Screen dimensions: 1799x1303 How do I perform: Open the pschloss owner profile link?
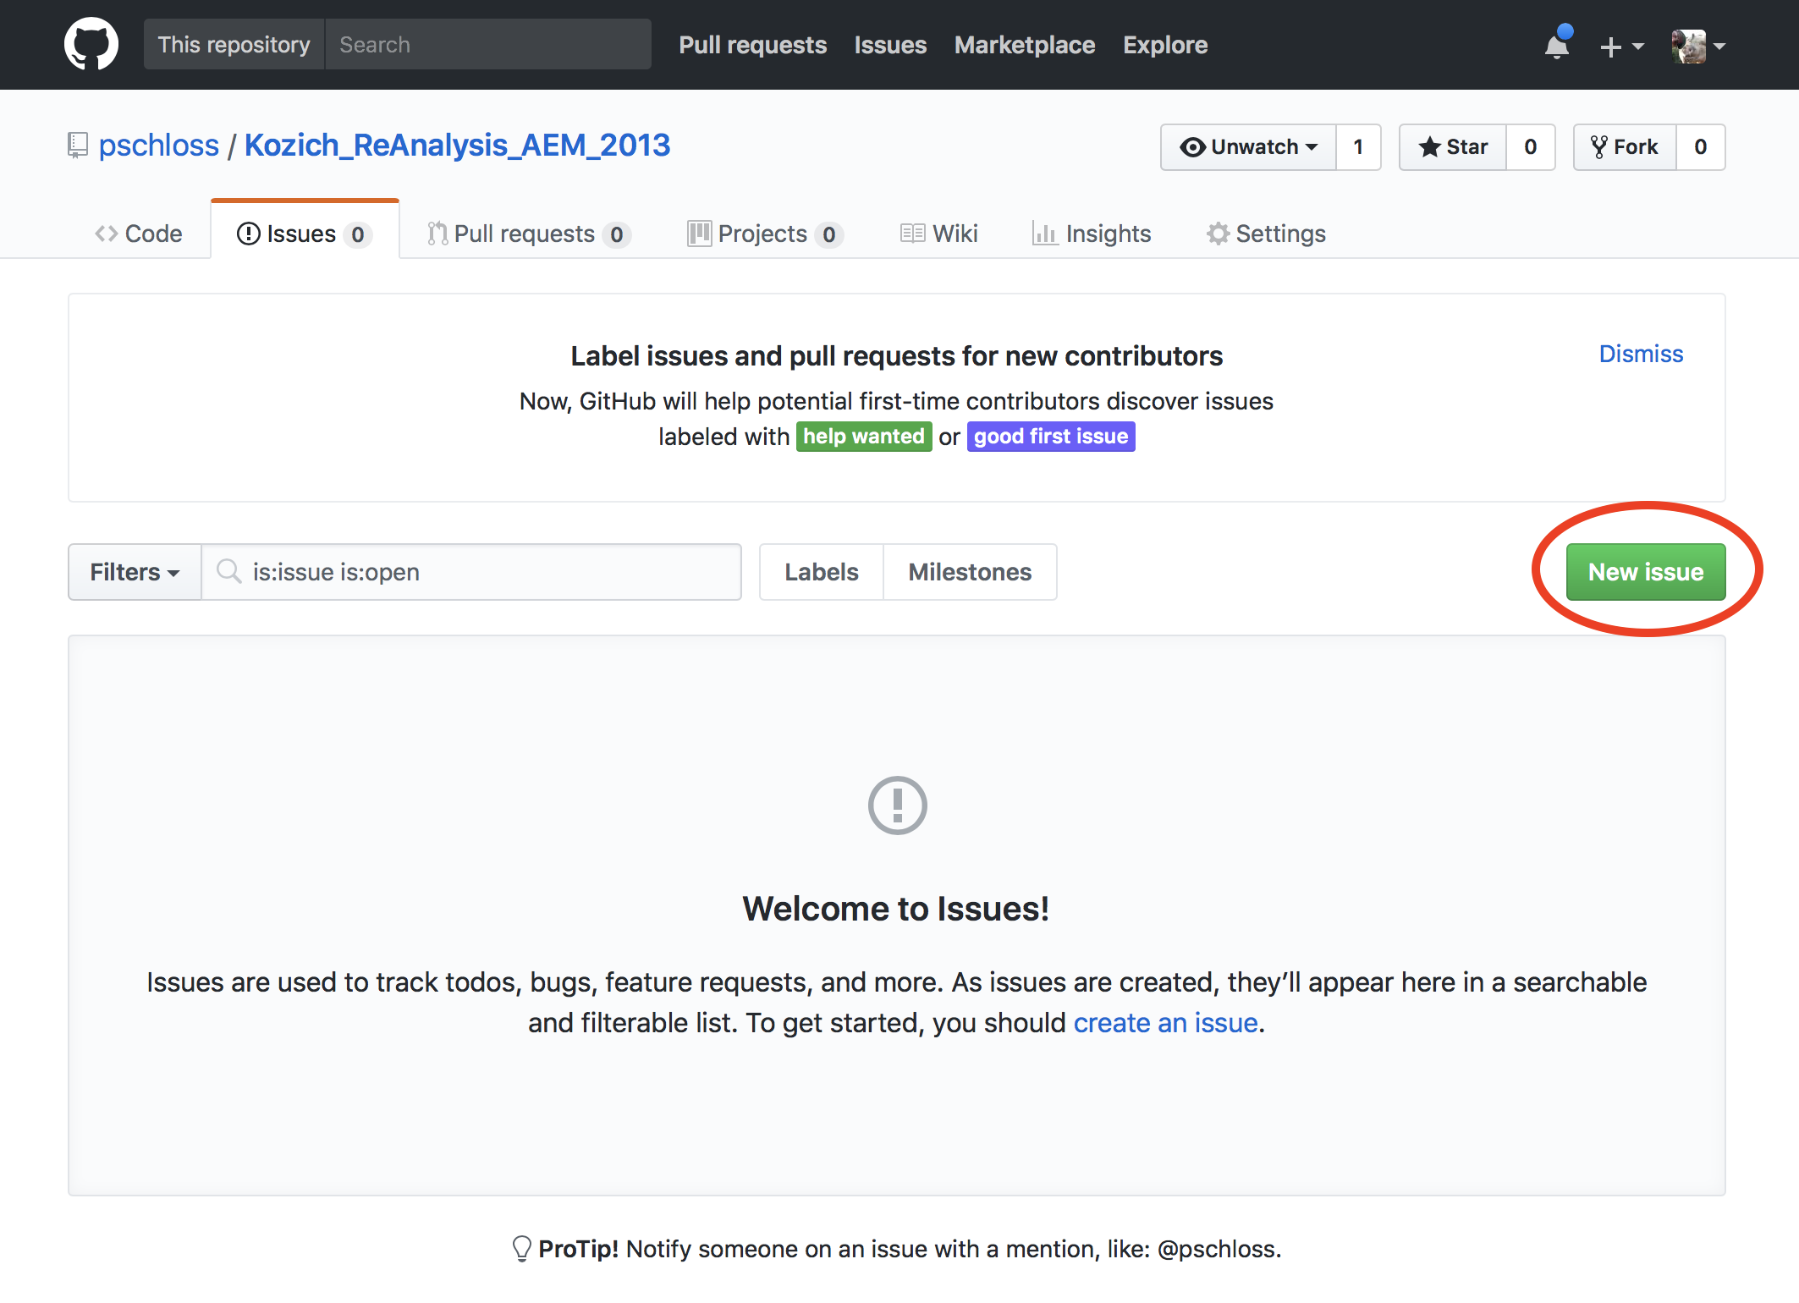pos(159,146)
